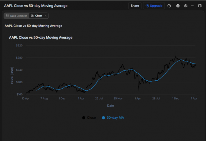Click the Upgrade arrow circle icon
This screenshot has height=141, width=206.
147,6
